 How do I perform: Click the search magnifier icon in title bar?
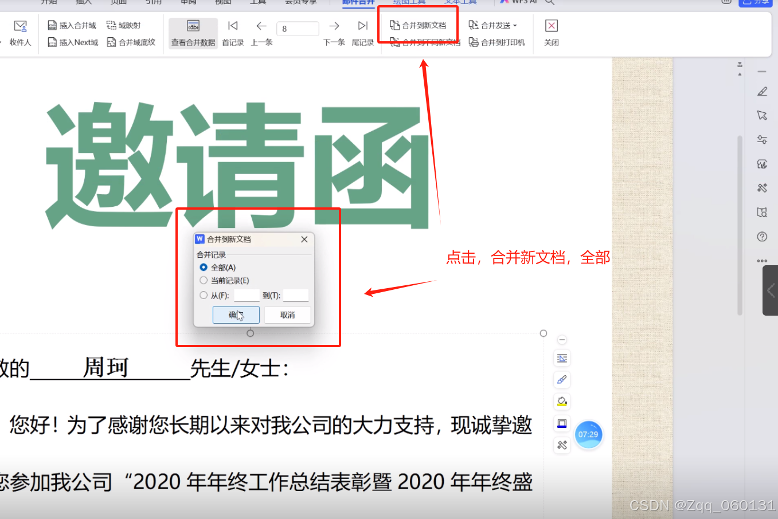pos(549,3)
